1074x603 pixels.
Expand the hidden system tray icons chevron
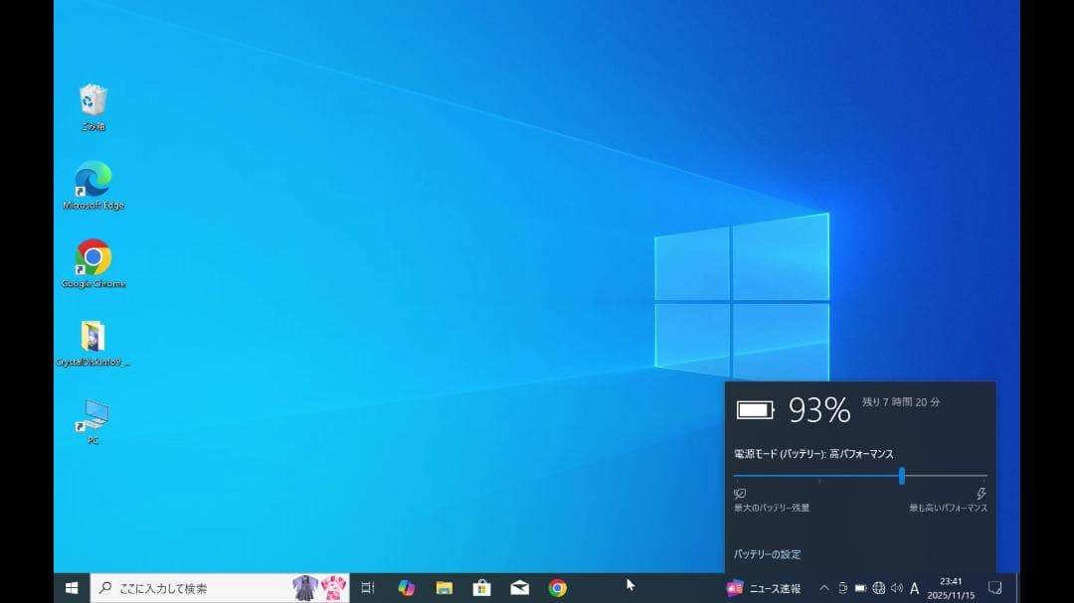(x=823, y=588)
